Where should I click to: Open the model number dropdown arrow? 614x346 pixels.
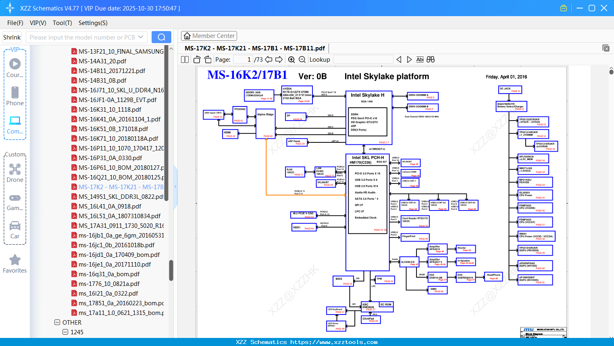141,37
